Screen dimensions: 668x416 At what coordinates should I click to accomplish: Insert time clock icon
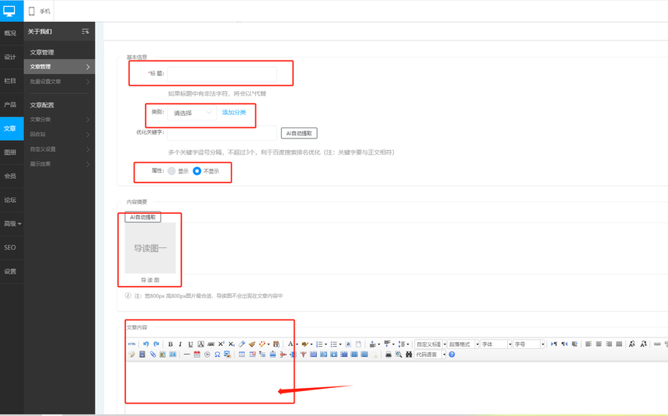[x=207, y=355]
